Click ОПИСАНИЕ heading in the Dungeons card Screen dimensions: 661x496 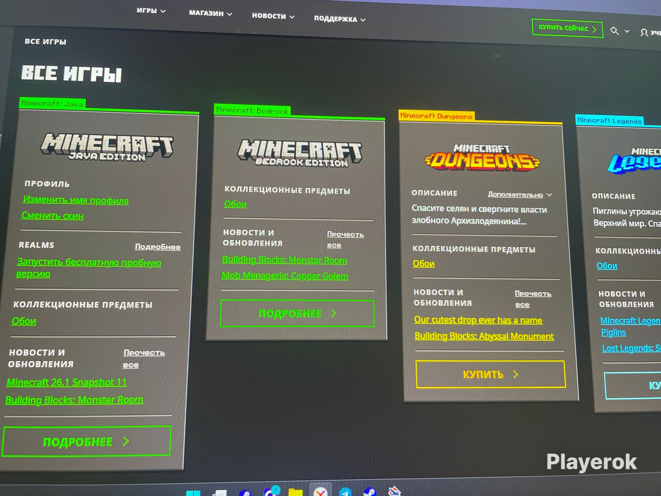coord(434,193)
